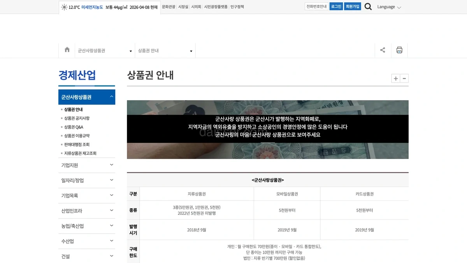Open the Language dropdown
The height and width of the screenshot is (263, 467).
pos(389,7)
